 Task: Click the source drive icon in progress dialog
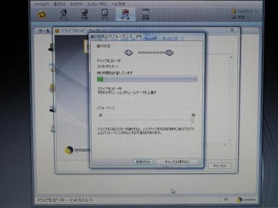(129, 53)
